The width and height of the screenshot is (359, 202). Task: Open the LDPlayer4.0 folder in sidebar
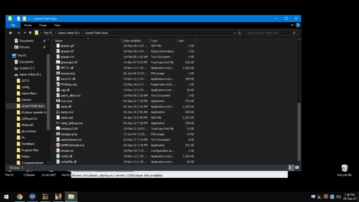coord(29,119)
